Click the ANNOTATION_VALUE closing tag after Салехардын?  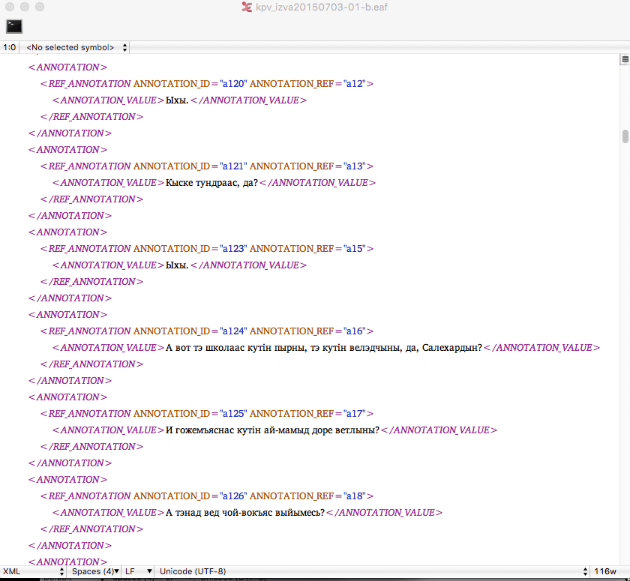(x=542, y=347)
